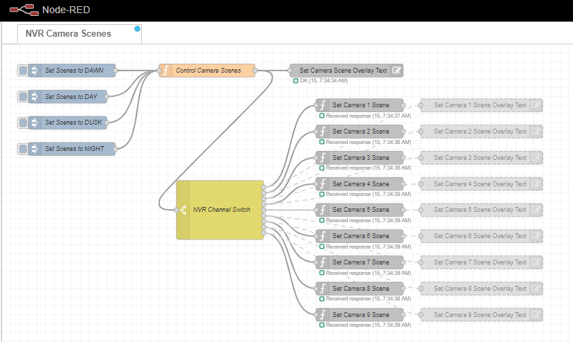Select Set Camera 5 Scene function icon
The height and width of the screenshot is (342, 573).
(322, 210)
